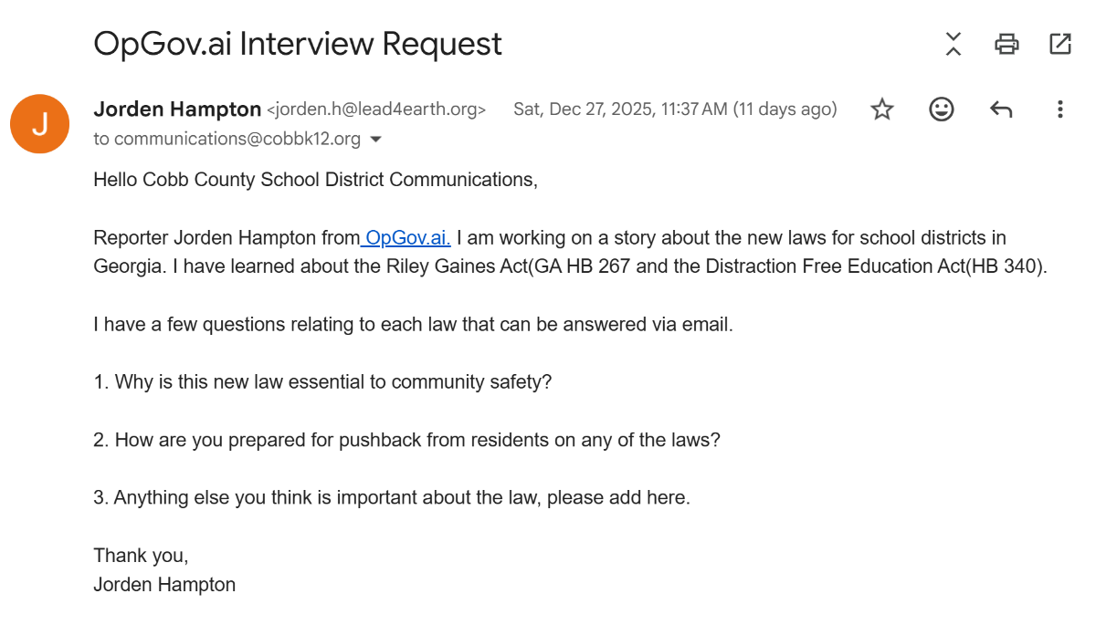Expand recipient details arrow beside communications@cobbk12.org
This screenshot has height=625, width=1096.
coord(374,140)
